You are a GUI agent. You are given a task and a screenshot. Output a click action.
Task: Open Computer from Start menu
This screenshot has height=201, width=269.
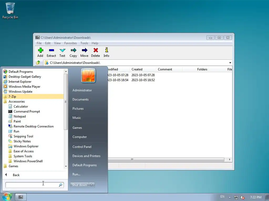point(80,137)
